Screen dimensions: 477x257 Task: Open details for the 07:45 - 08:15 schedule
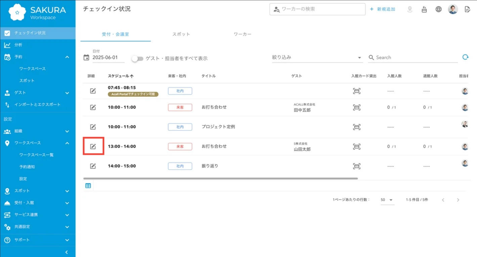(x=93, y=91)
